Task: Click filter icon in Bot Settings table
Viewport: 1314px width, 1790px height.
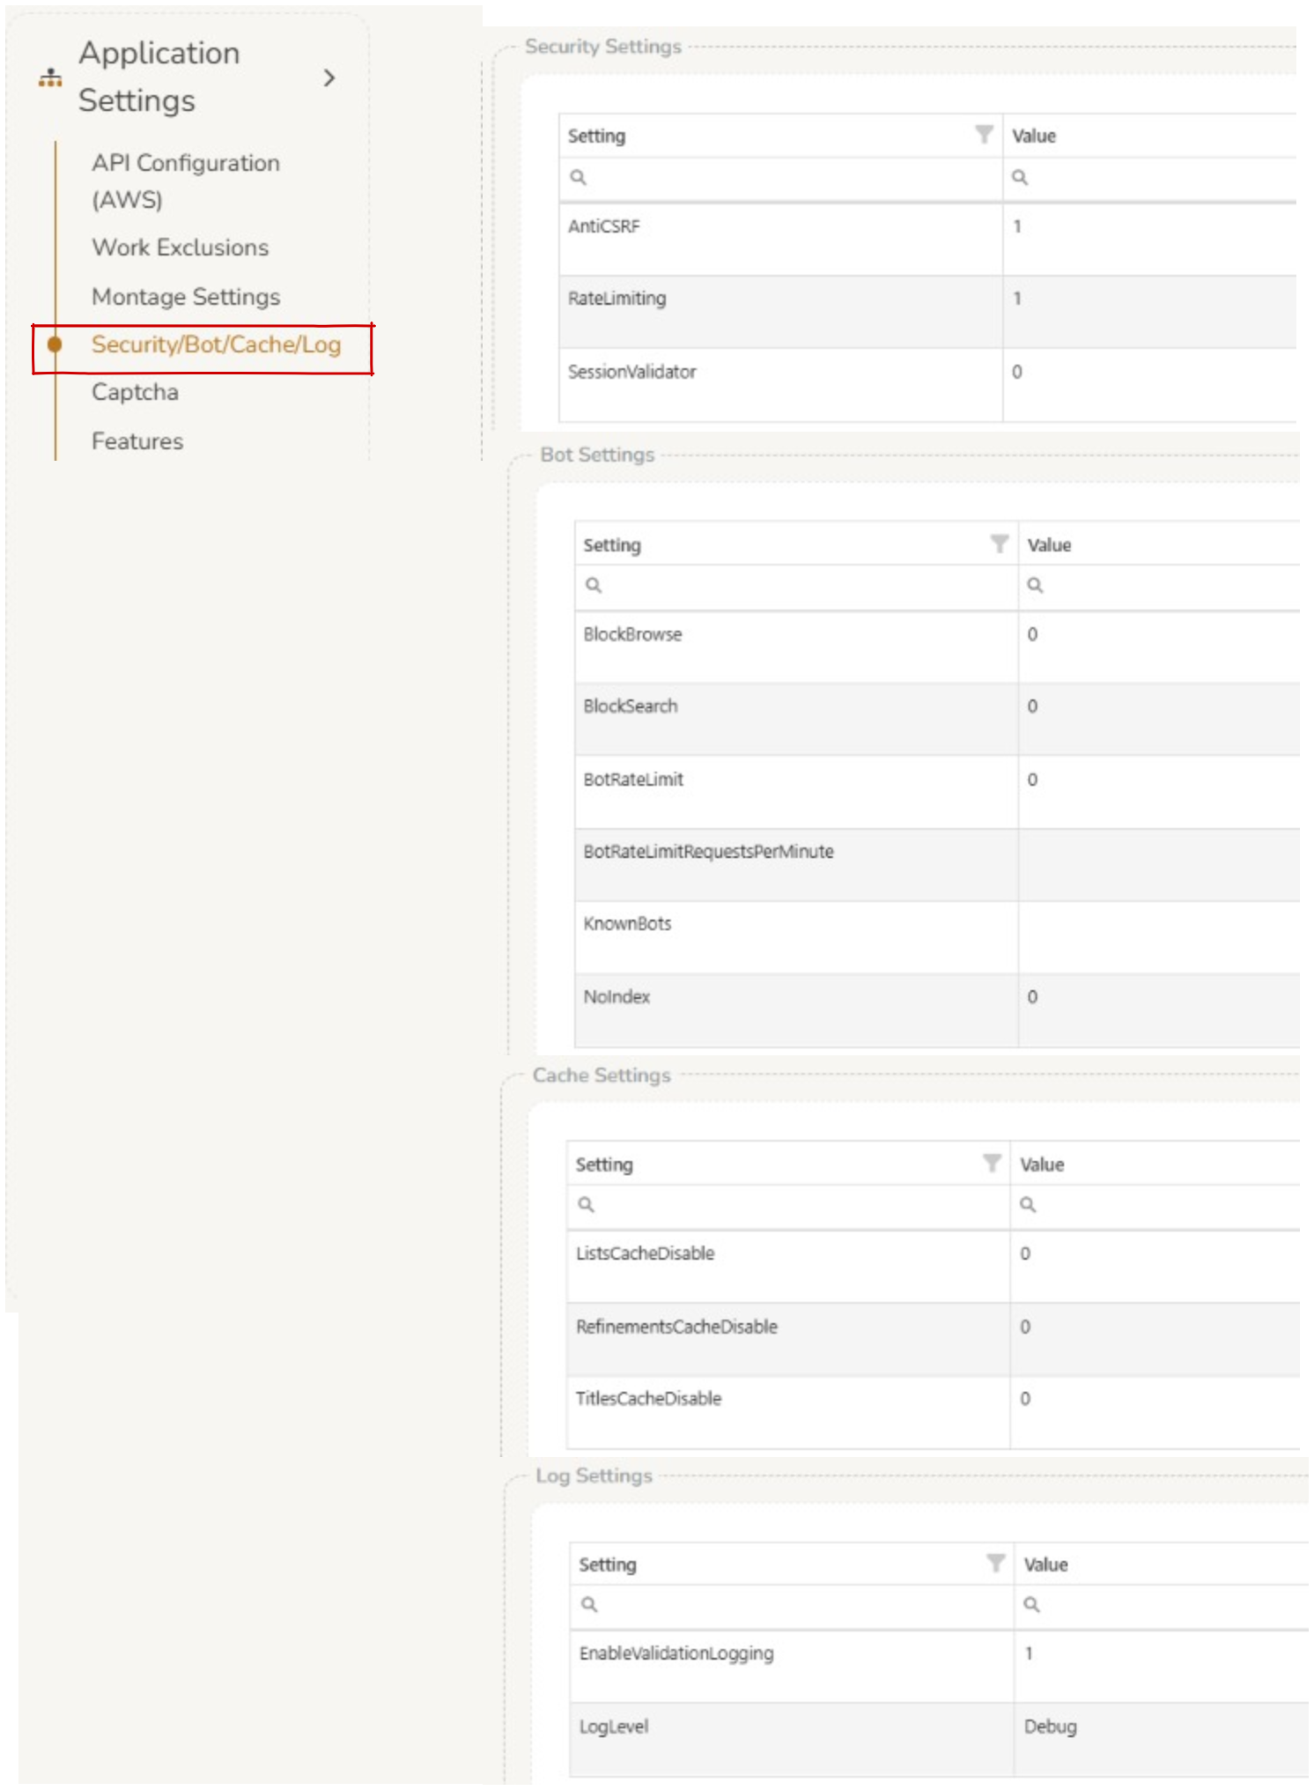Action: [999, 544]
